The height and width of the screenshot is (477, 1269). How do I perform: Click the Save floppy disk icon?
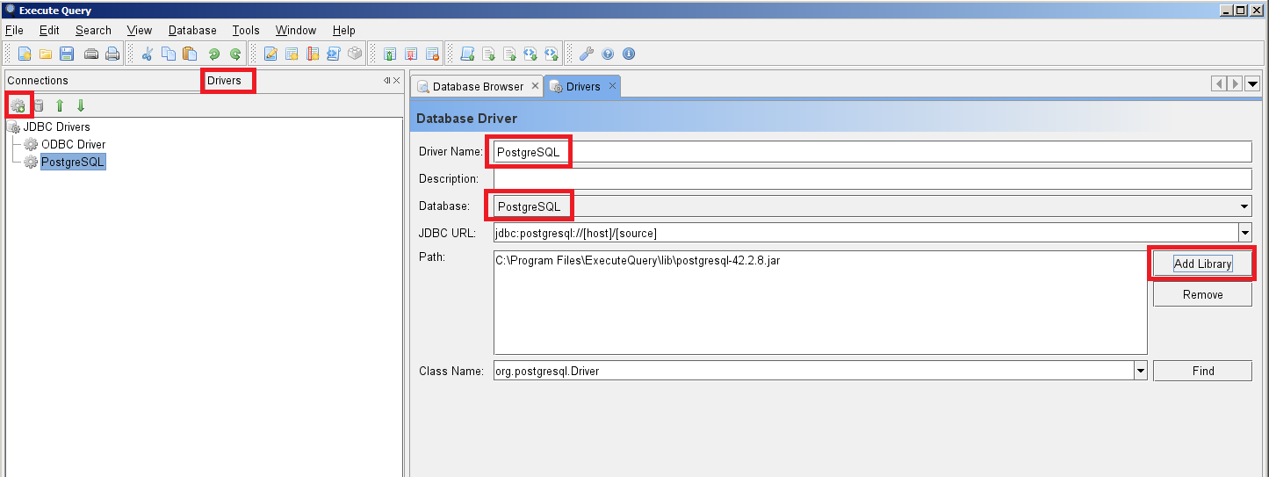coord(67,54)
